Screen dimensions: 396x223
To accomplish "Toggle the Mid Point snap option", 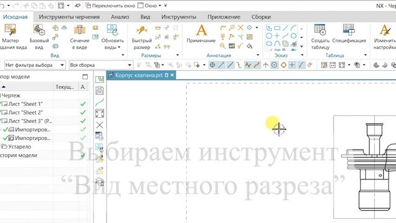I will [230, 65].
